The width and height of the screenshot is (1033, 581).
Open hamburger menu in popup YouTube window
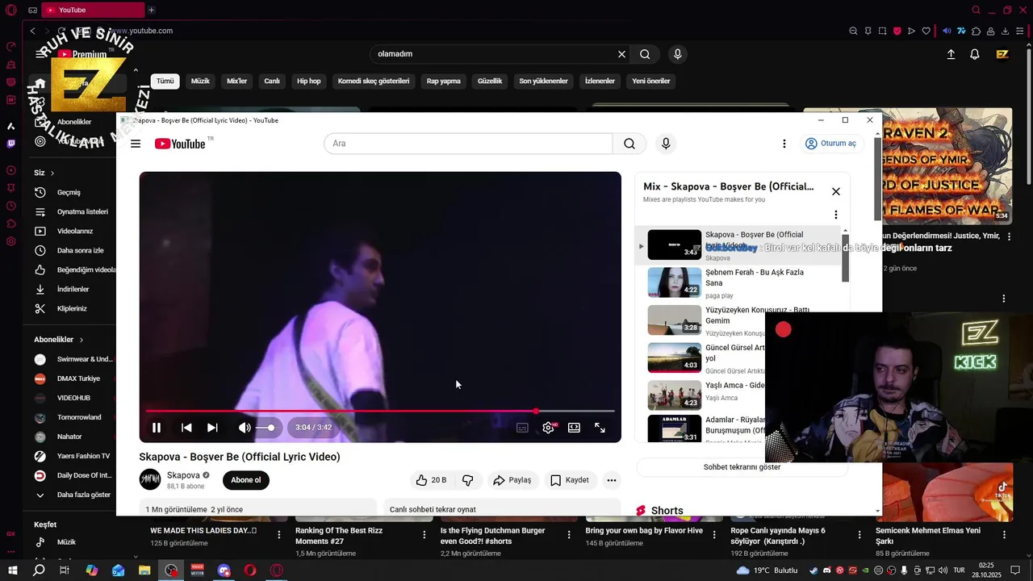tap(136, 144)
